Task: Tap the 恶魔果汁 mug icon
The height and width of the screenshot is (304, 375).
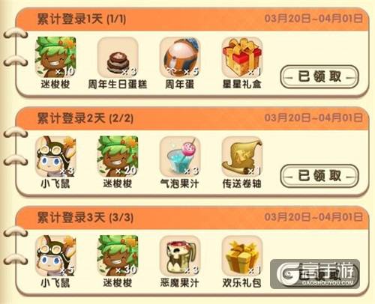Action: (180, 255)
